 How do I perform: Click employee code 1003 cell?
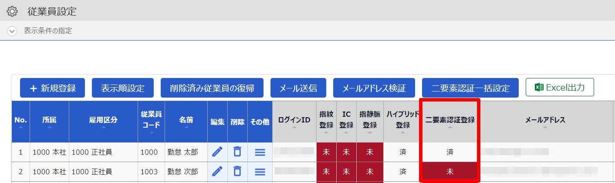(x=151, y=172)
